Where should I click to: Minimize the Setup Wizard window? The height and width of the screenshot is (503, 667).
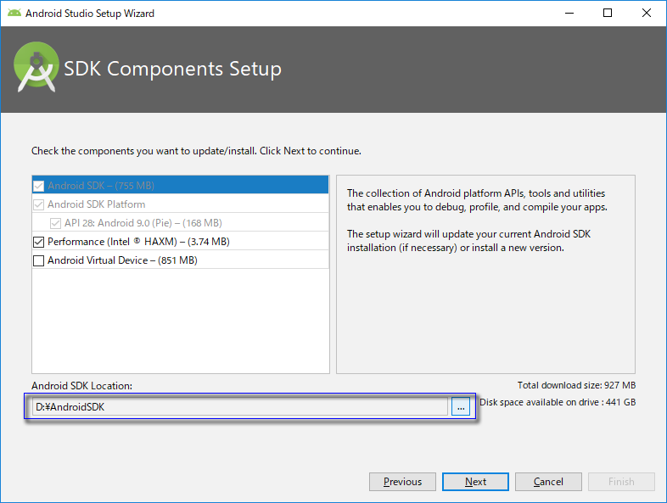pyautogui.click(x=569, y=14)
